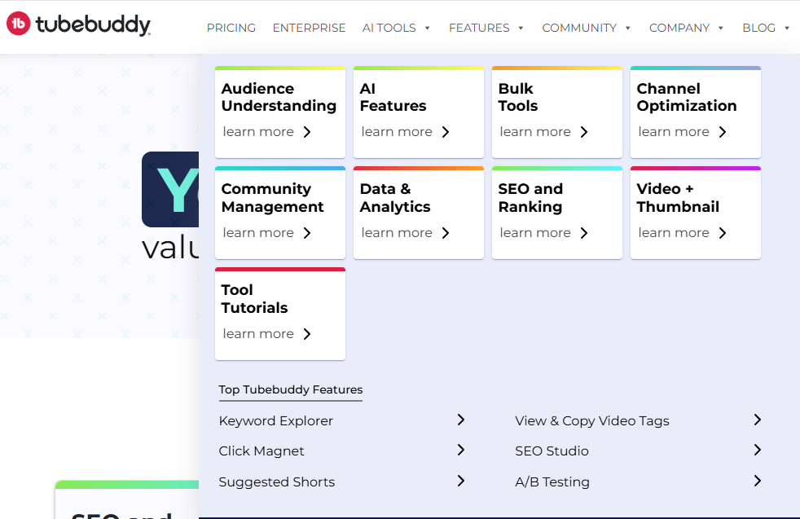Expand the Blog dropdown arrow

click(787, 28)
